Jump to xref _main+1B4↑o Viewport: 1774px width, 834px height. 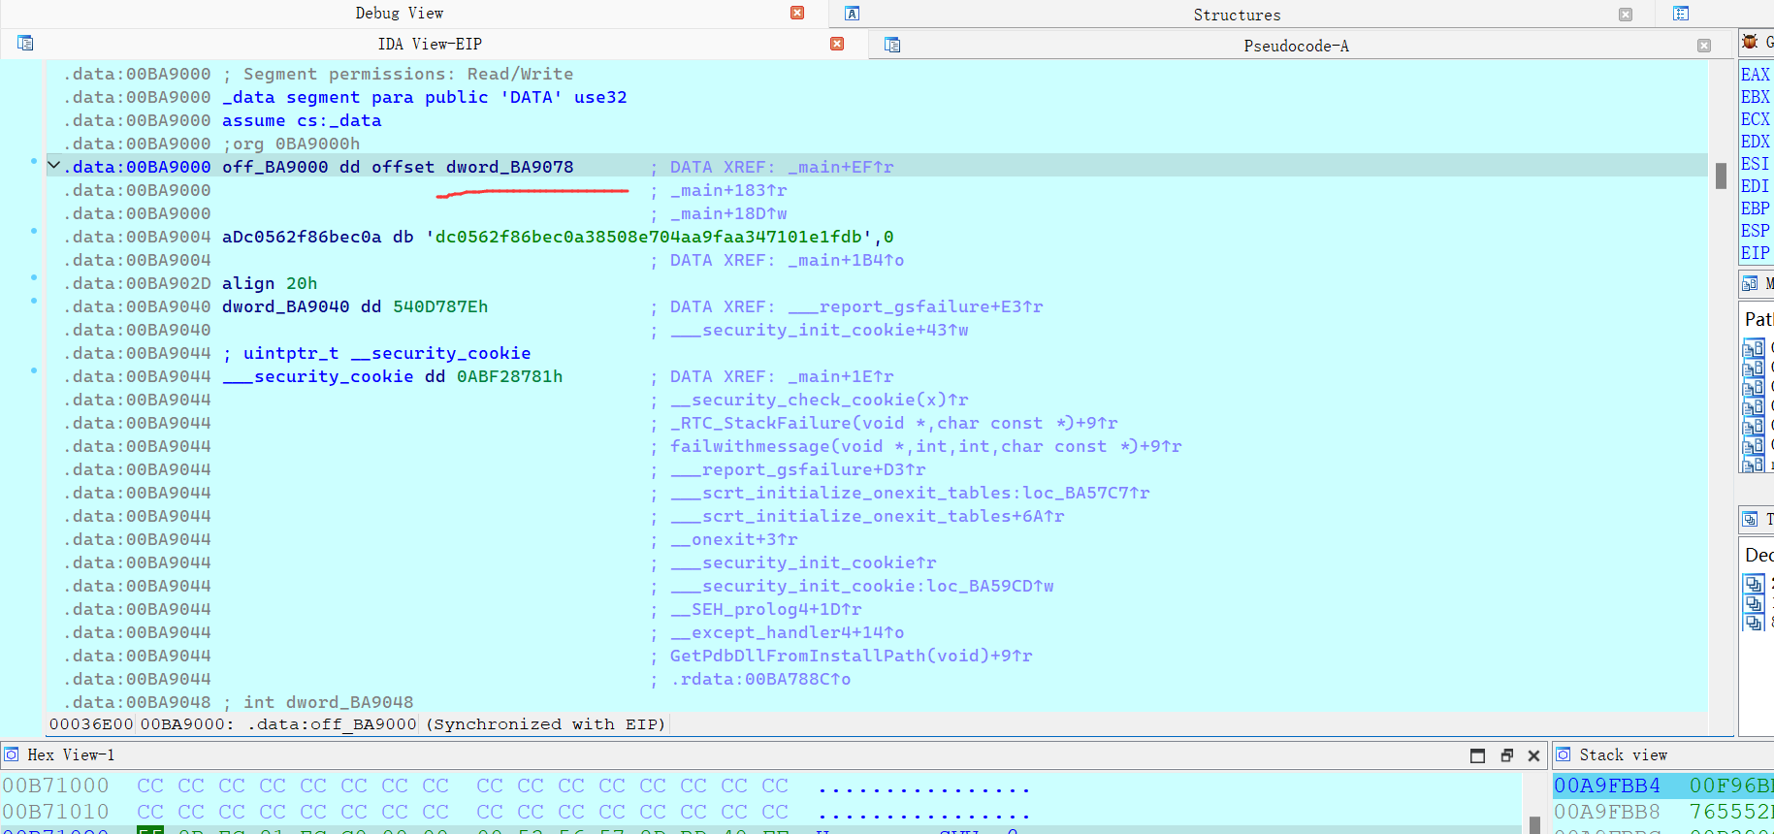pos(846,260)
